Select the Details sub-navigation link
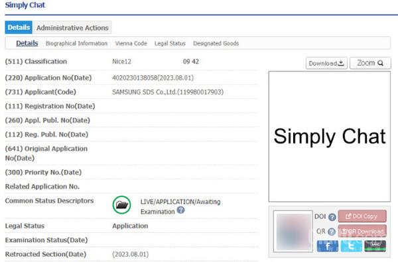398x262 pixels. 27,43
